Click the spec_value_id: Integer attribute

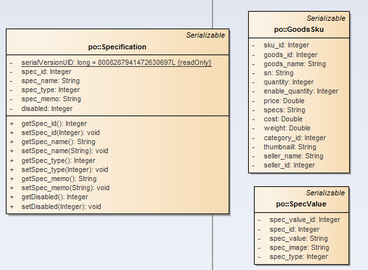pos(305,219)
